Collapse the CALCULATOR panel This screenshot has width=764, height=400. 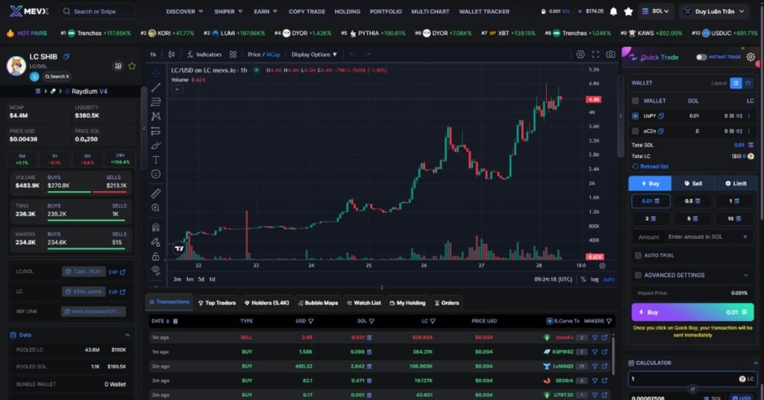[x=755, y=363]
